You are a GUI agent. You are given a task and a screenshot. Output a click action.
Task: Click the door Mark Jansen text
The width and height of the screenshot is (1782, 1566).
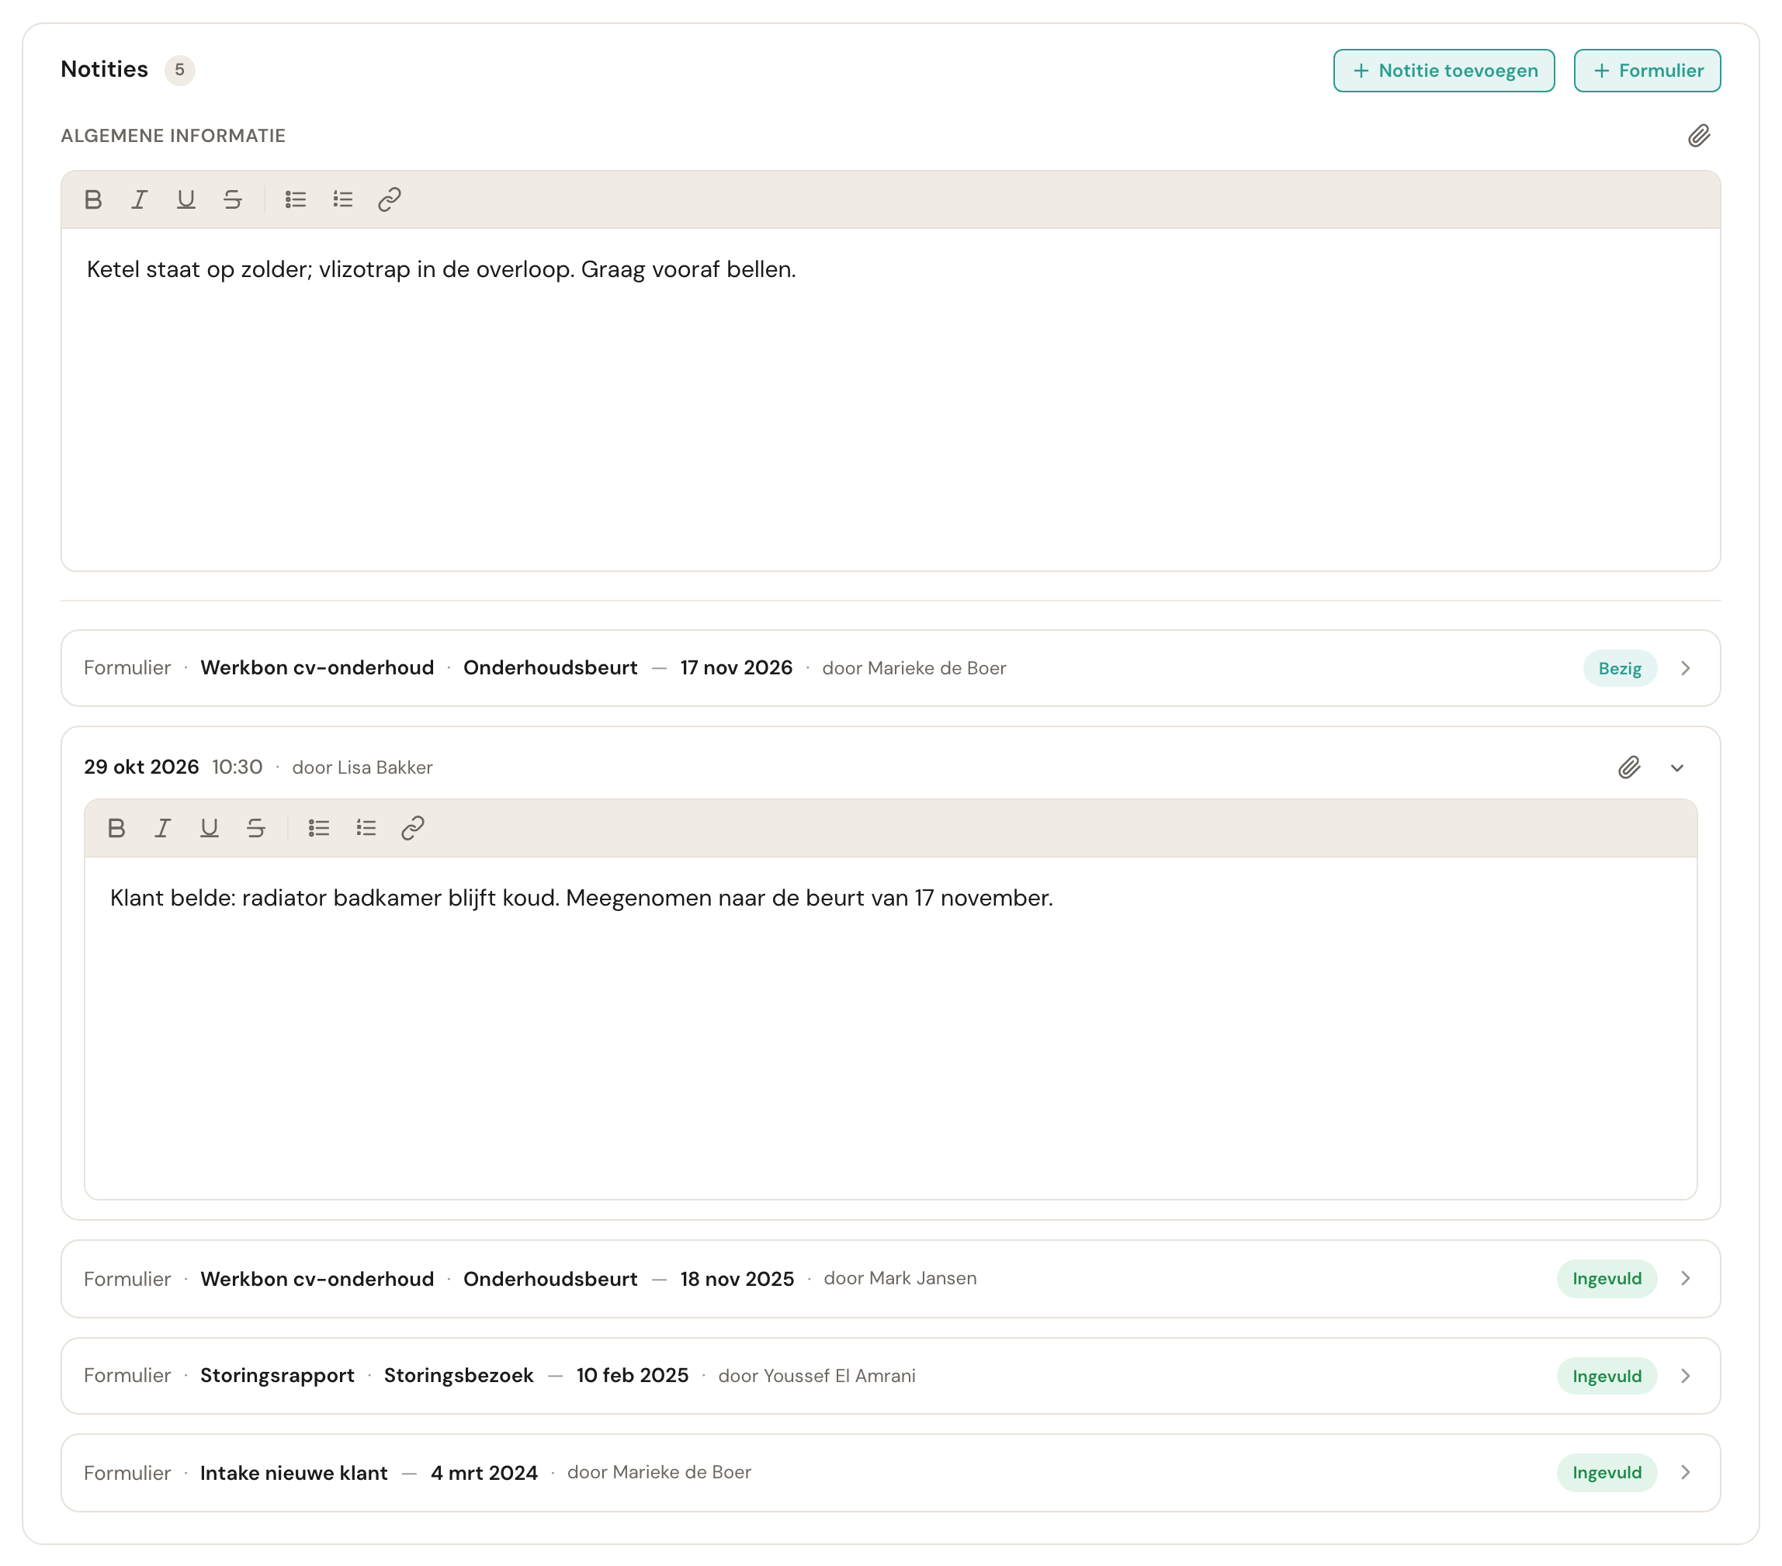pyautogui.click(x=900, y=1278)
